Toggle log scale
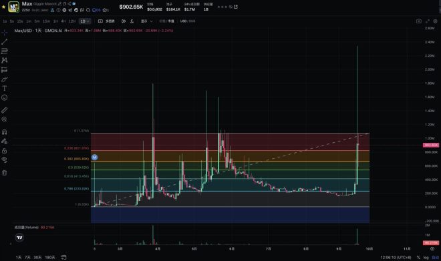The height and width of the screenshot is (261, 441). click(x=426, y=258)
